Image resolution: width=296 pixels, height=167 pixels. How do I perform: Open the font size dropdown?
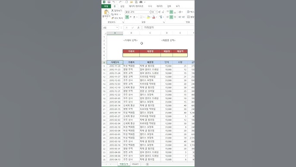pyautogui.click(x=156, y=12)
